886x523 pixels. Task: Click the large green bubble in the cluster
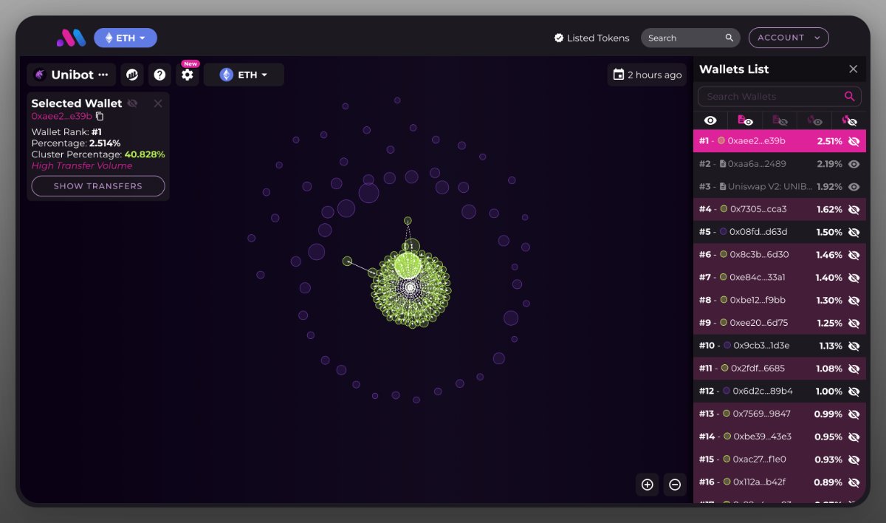pyautogui.click(x=408, y=264)
